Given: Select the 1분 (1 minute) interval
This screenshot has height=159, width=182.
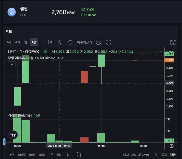Looking at the screenshot, I should 34,42.
